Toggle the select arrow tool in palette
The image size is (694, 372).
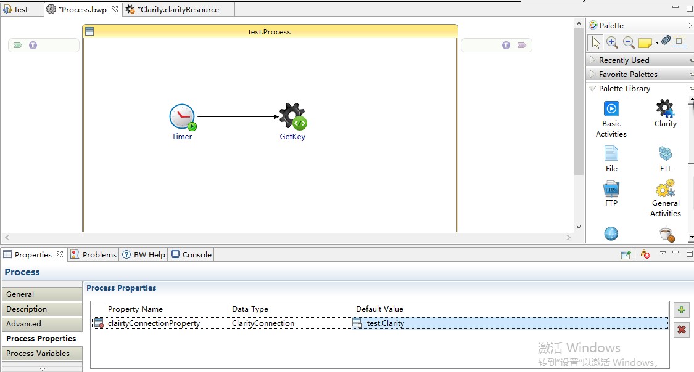(595, 42)
